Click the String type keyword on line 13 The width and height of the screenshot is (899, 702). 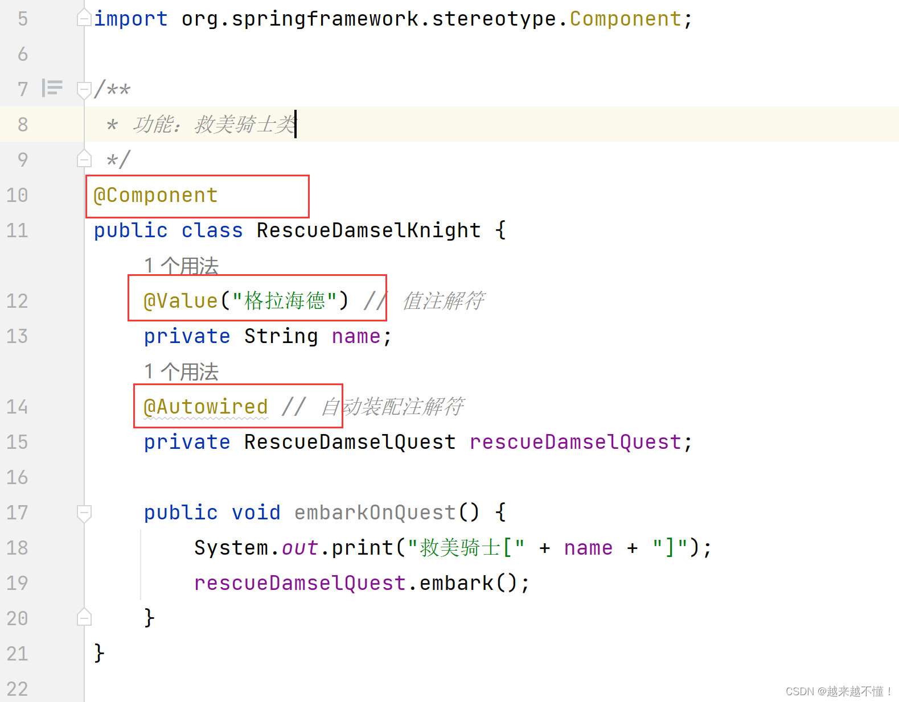pyautogui.click(x=281, y=336)
